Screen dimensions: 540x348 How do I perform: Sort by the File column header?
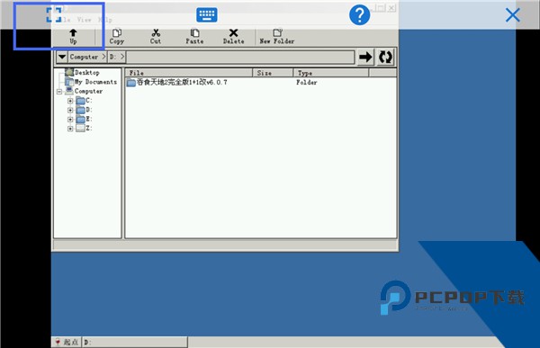click(189, 73)
